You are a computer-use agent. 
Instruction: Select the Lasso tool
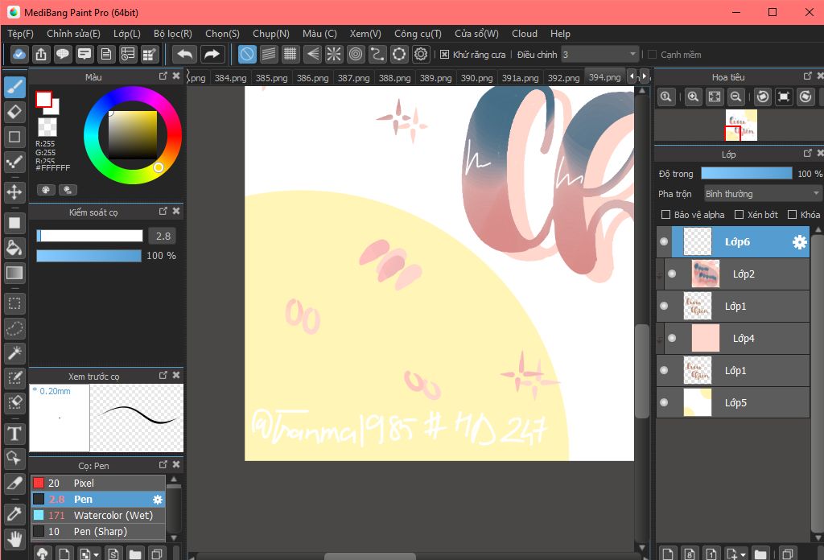[14, 328]
